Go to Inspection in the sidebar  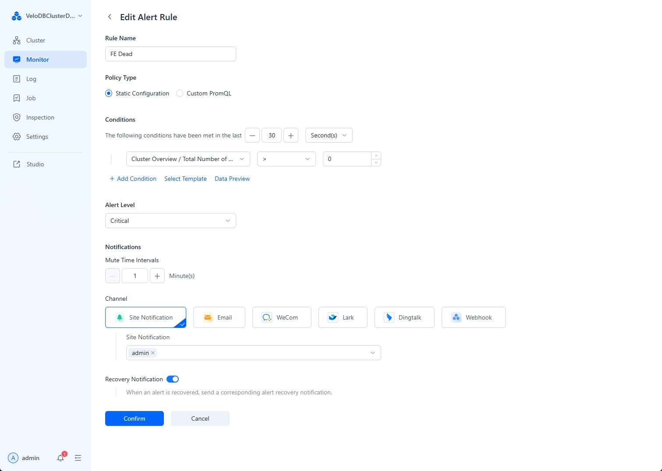pyautogui.click(x=40, y=117)
